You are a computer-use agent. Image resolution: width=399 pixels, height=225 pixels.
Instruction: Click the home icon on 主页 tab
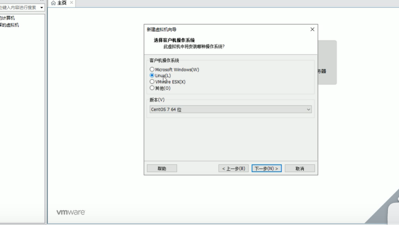coord(53,3)
